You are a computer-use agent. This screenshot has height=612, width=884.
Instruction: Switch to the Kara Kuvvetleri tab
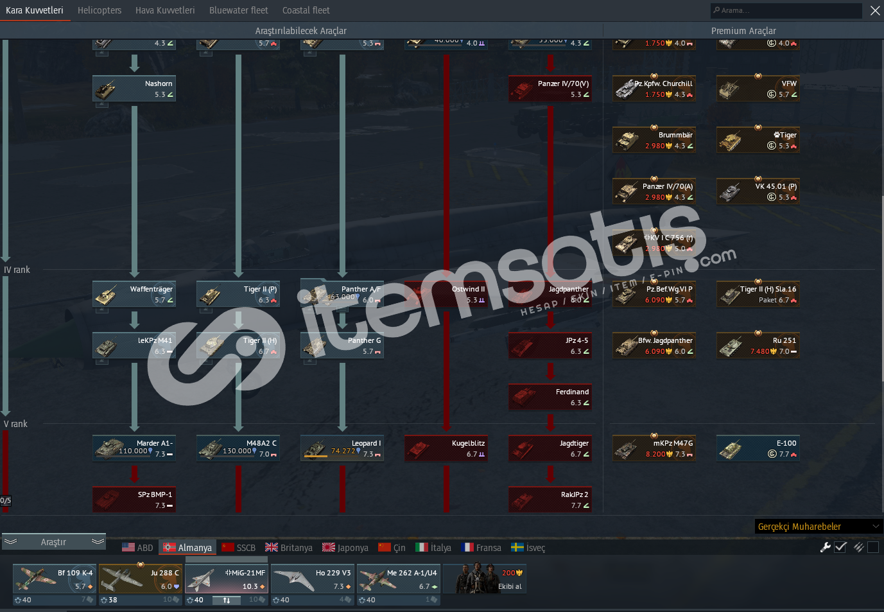pos(35,10)
